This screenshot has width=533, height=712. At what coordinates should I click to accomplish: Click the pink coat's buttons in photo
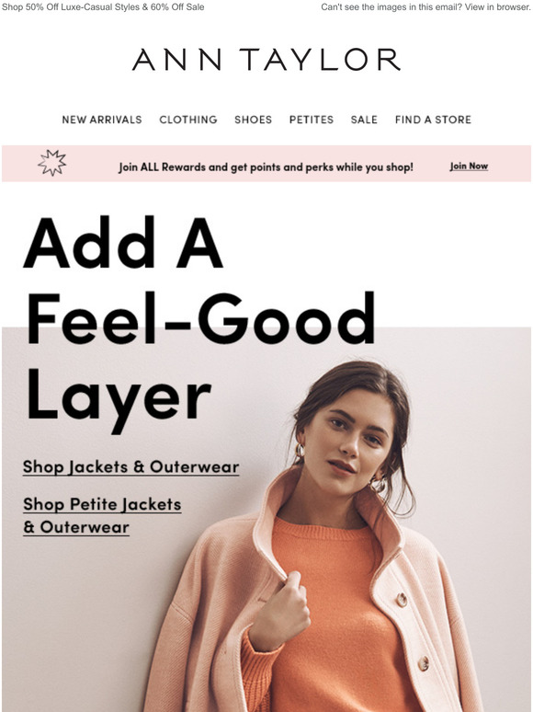[413, 631]
